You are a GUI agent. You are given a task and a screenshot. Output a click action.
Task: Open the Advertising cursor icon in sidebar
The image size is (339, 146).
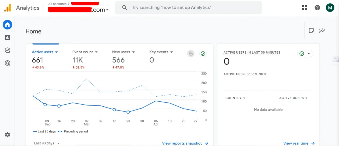tap(7, 63)
